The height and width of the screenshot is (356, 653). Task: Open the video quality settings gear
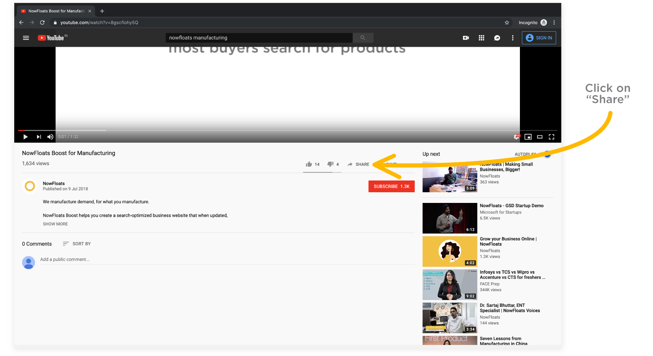pos(517,137)
